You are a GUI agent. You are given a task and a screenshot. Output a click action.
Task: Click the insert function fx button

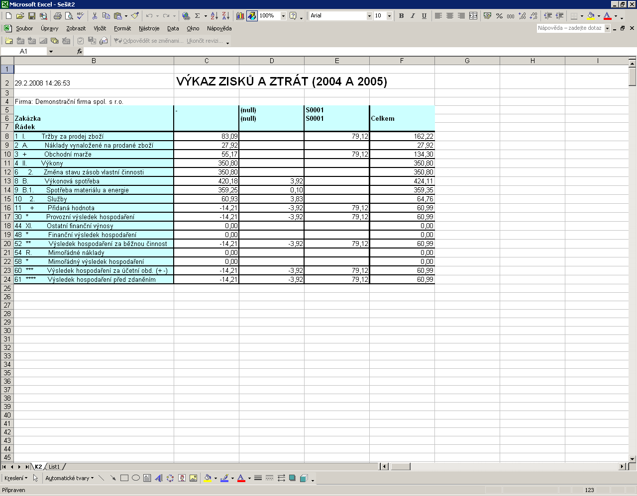coord(79,51)
